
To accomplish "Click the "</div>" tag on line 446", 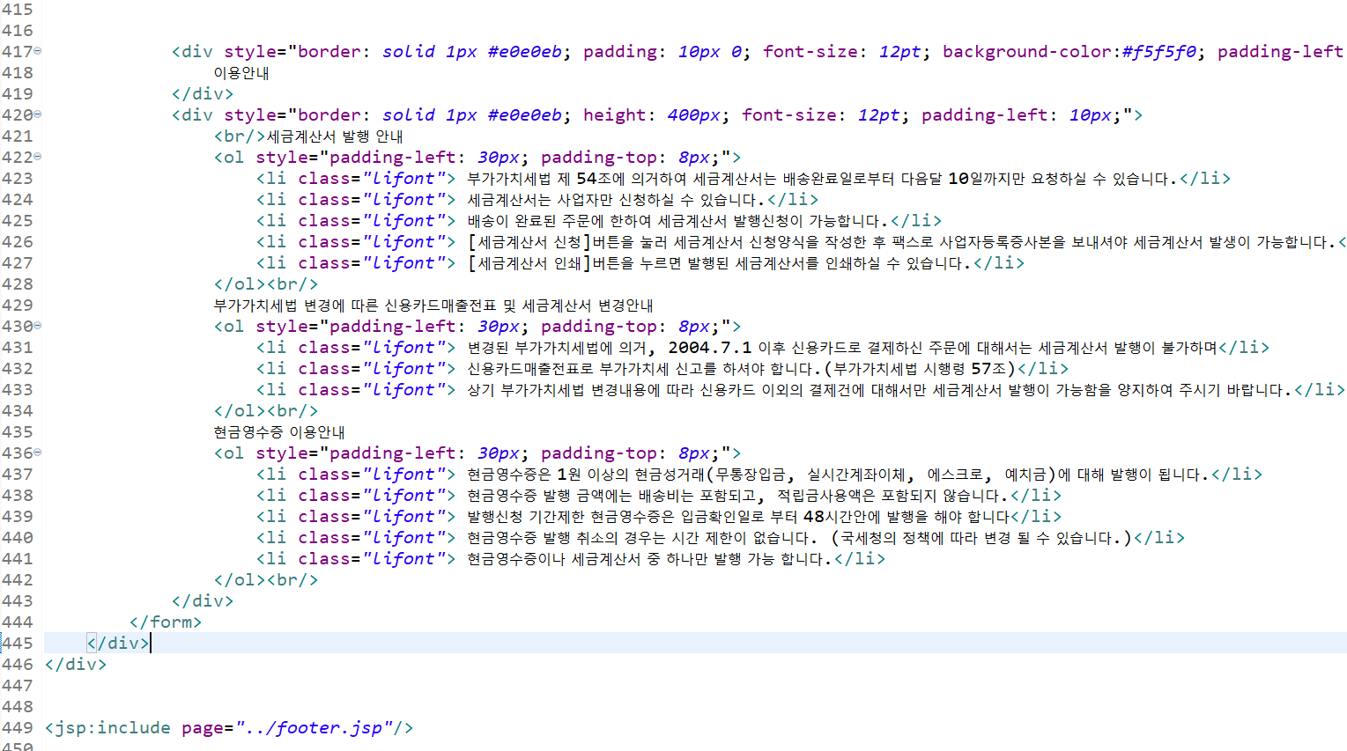I will [x=76, y=665].
